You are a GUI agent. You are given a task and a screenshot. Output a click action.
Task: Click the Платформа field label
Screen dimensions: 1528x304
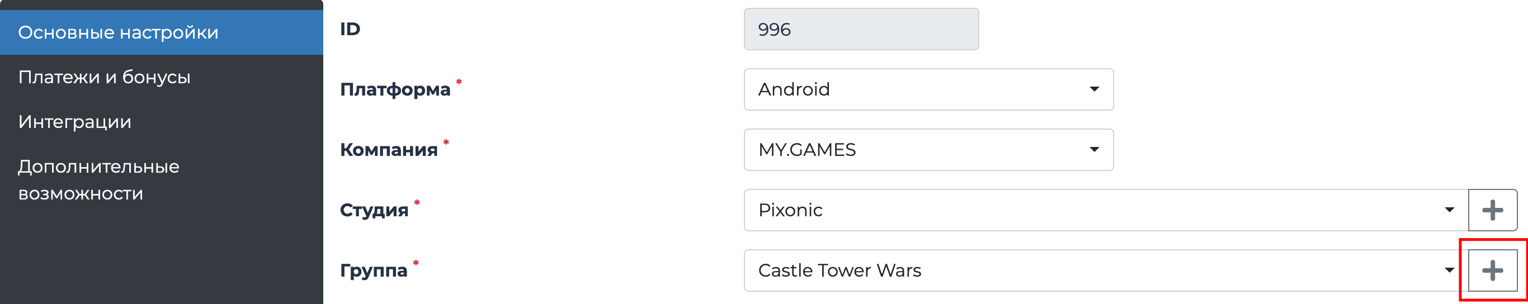pos(395,89)
